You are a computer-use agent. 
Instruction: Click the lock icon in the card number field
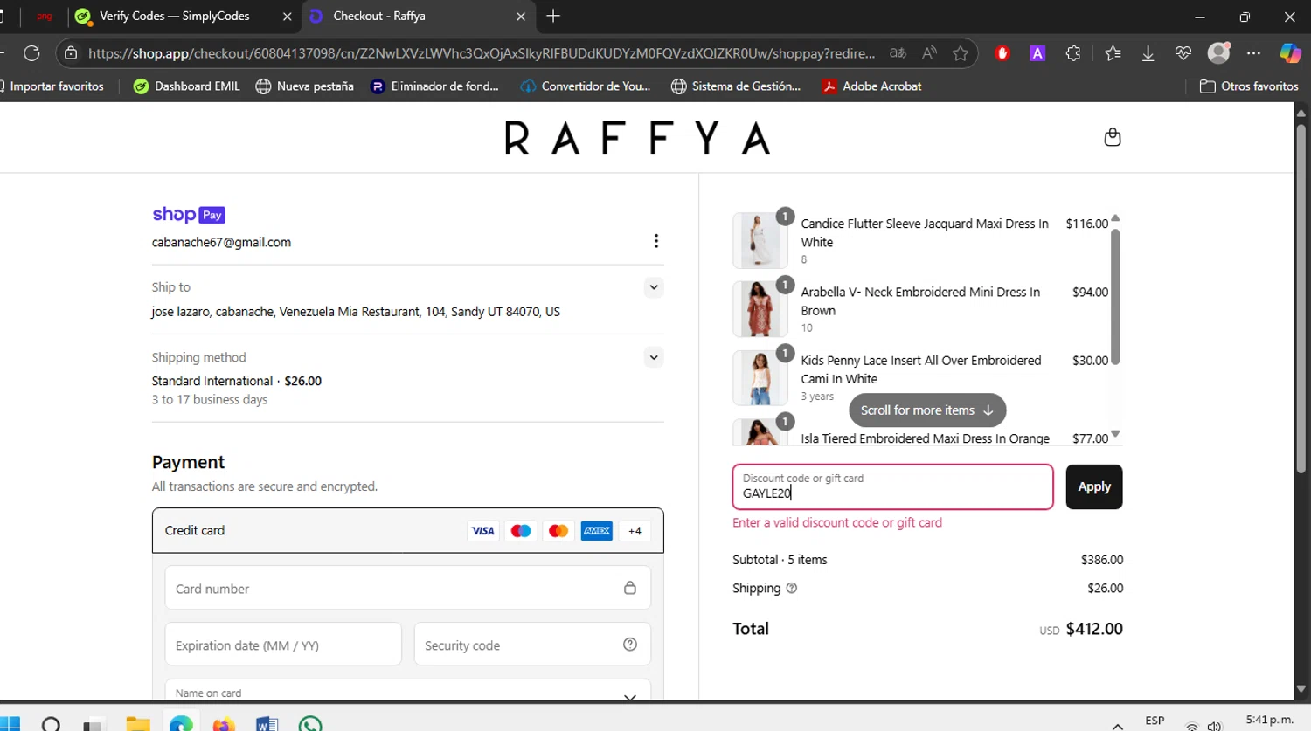coord(629,588)
